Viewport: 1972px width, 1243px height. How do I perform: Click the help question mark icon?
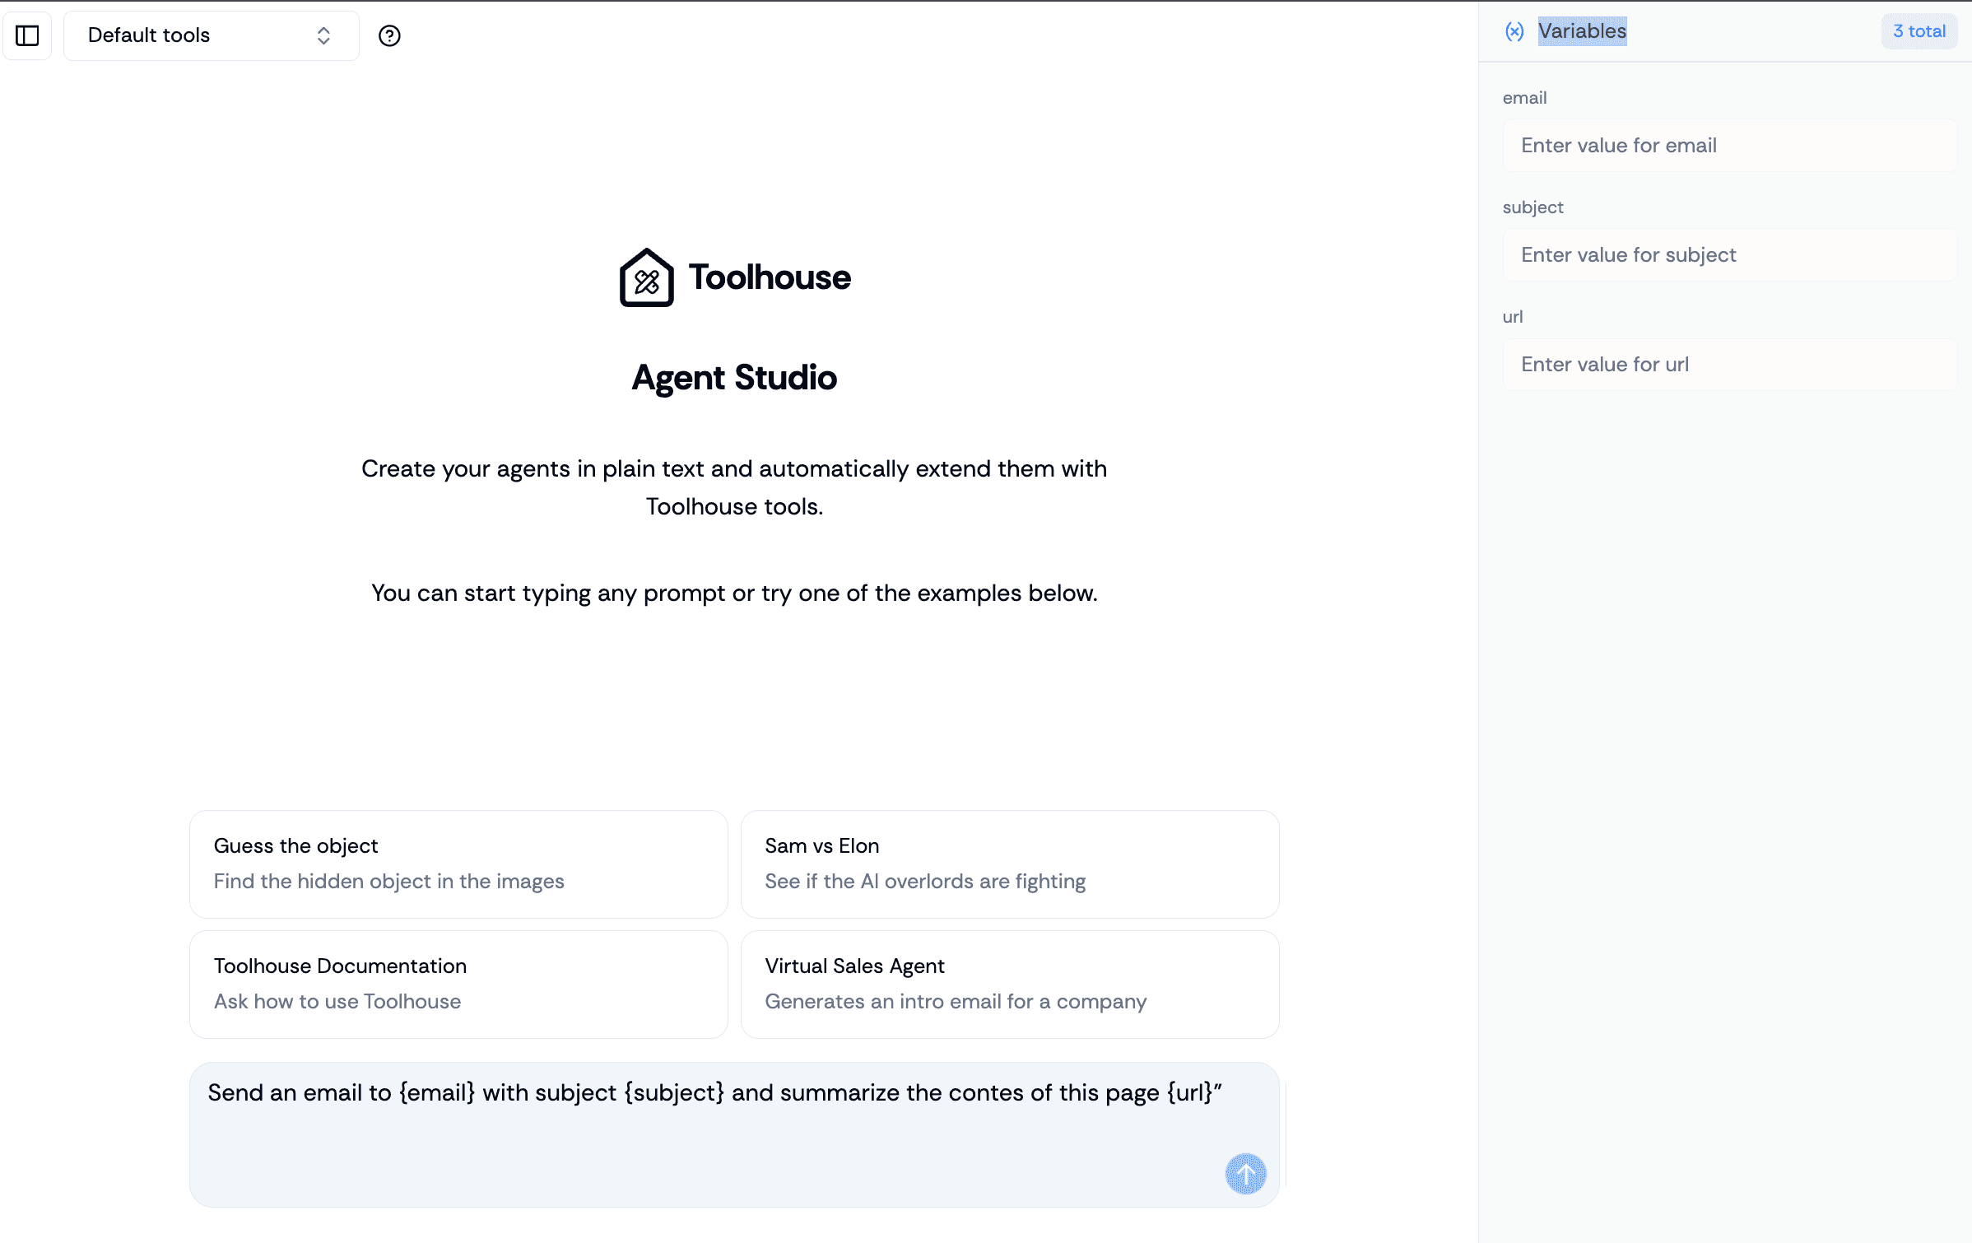[389, 35]
